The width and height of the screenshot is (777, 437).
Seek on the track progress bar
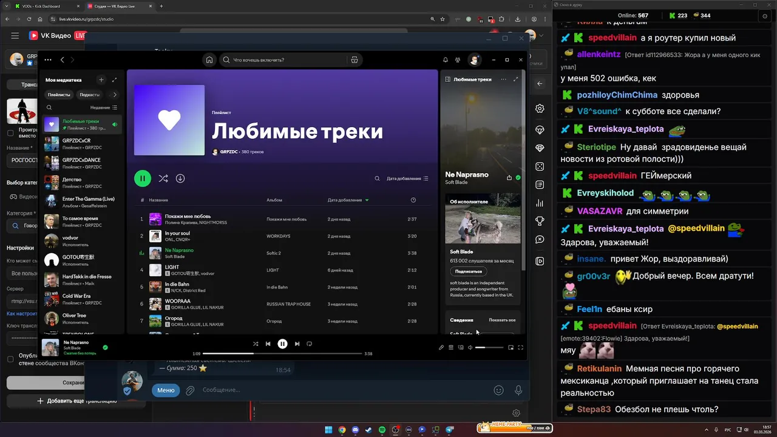click(x=282, y=353)
